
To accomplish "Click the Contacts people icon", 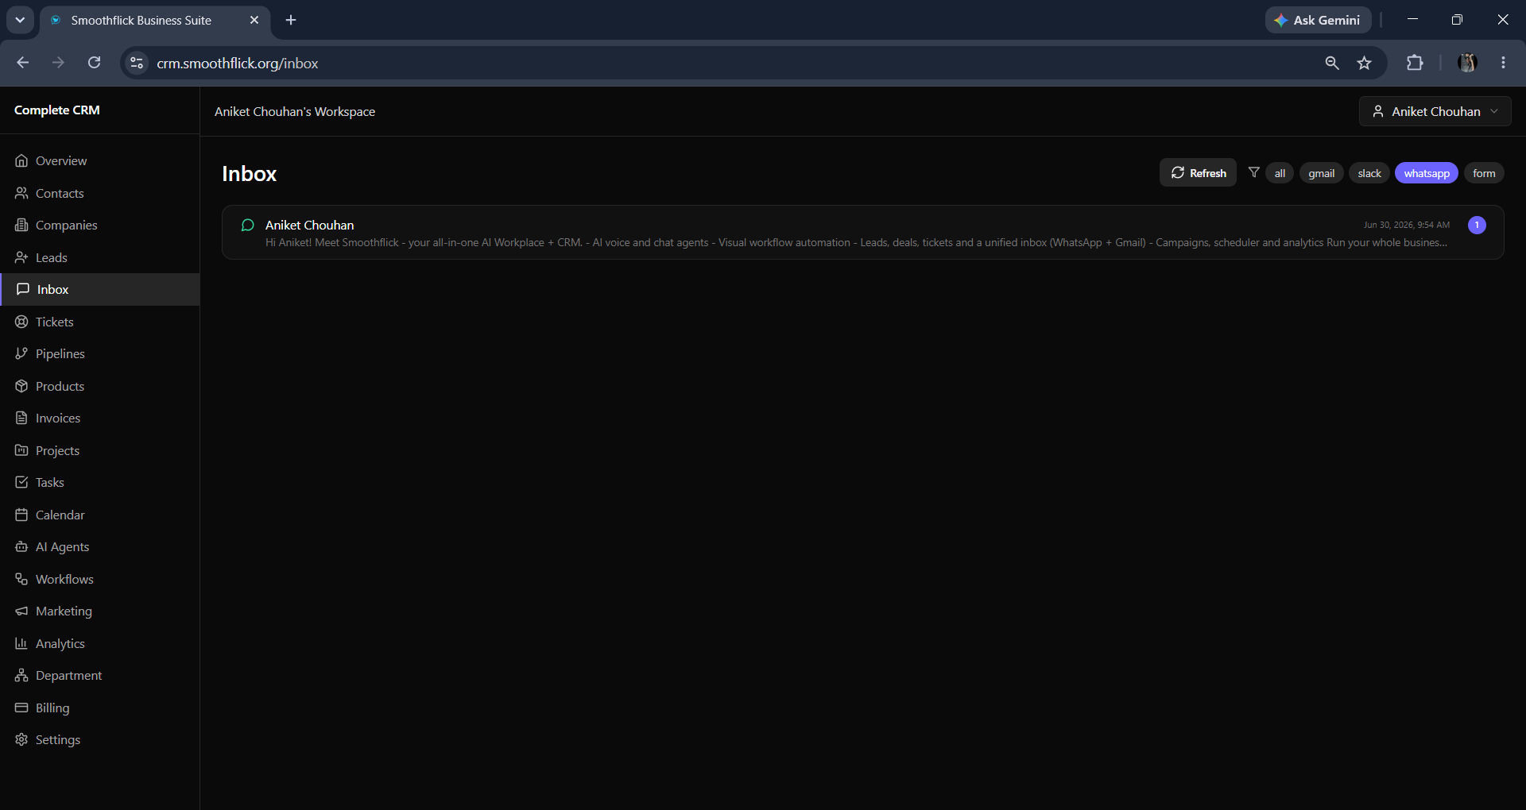I will (21, 193).
